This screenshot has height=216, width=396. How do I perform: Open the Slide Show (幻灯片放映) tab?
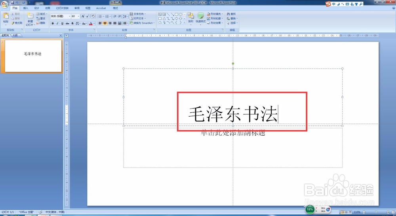point(62,8)
